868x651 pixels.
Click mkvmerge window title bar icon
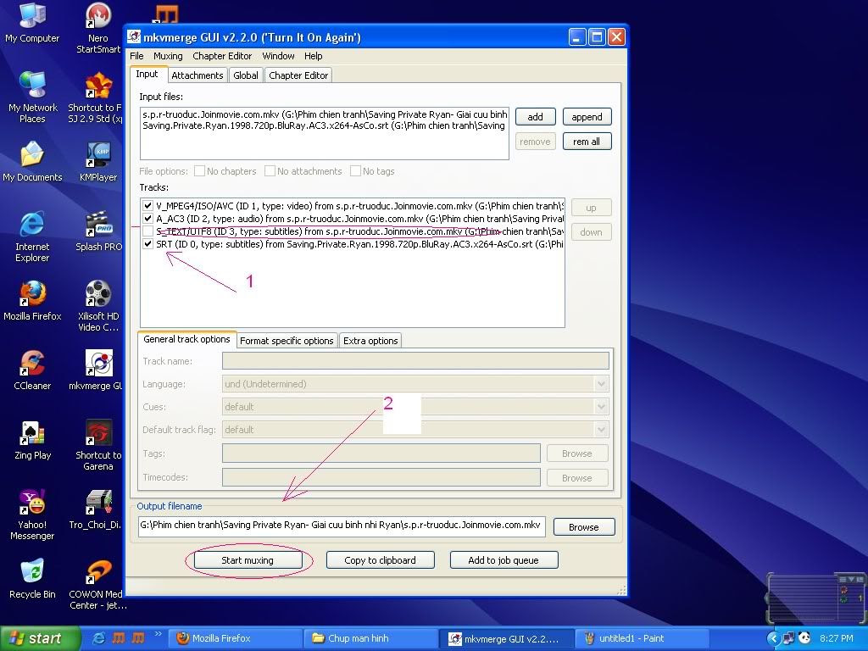tap(133, 37)
